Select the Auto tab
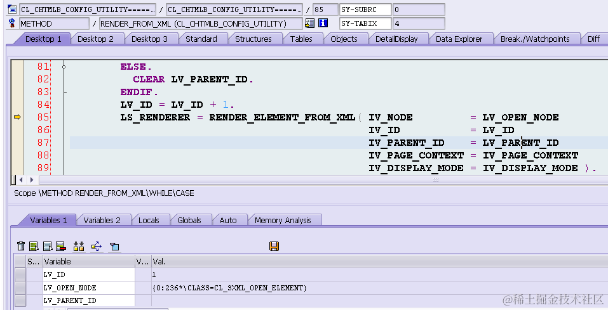 (x=228, y=220)
